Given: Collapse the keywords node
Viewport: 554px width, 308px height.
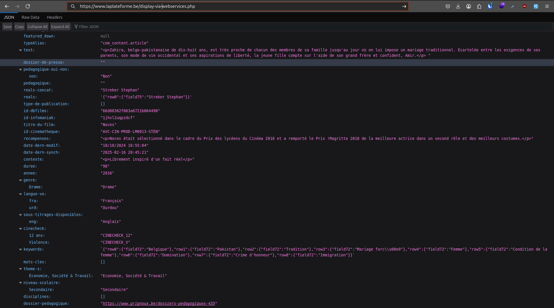Looking at the screenshot, I should [20, 249].
